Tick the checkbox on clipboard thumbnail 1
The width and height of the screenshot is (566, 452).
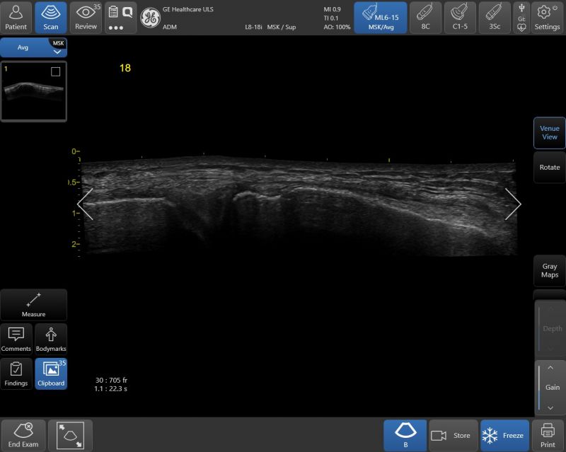click(56, 72)
